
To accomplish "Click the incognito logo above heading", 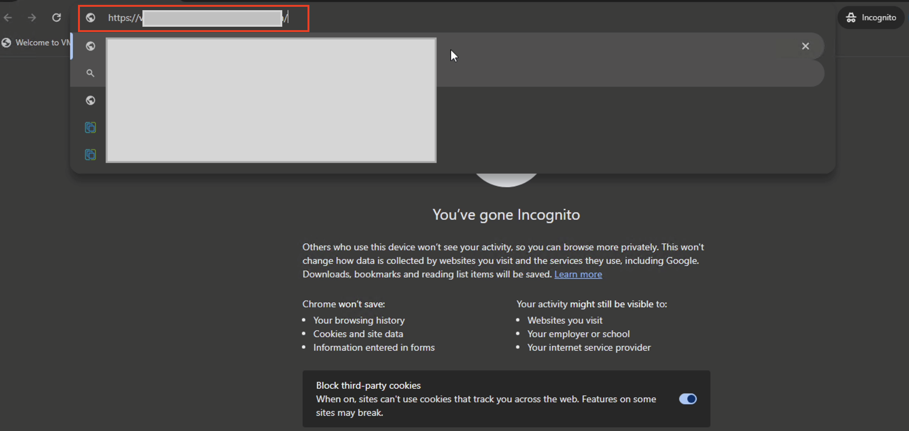I will click(506, 180).
